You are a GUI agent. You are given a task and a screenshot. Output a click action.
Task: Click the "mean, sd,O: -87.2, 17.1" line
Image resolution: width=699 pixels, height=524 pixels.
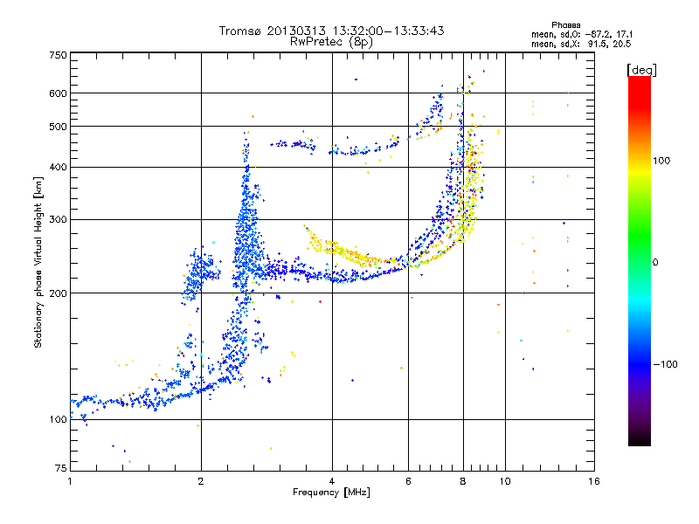pos(582,34)
